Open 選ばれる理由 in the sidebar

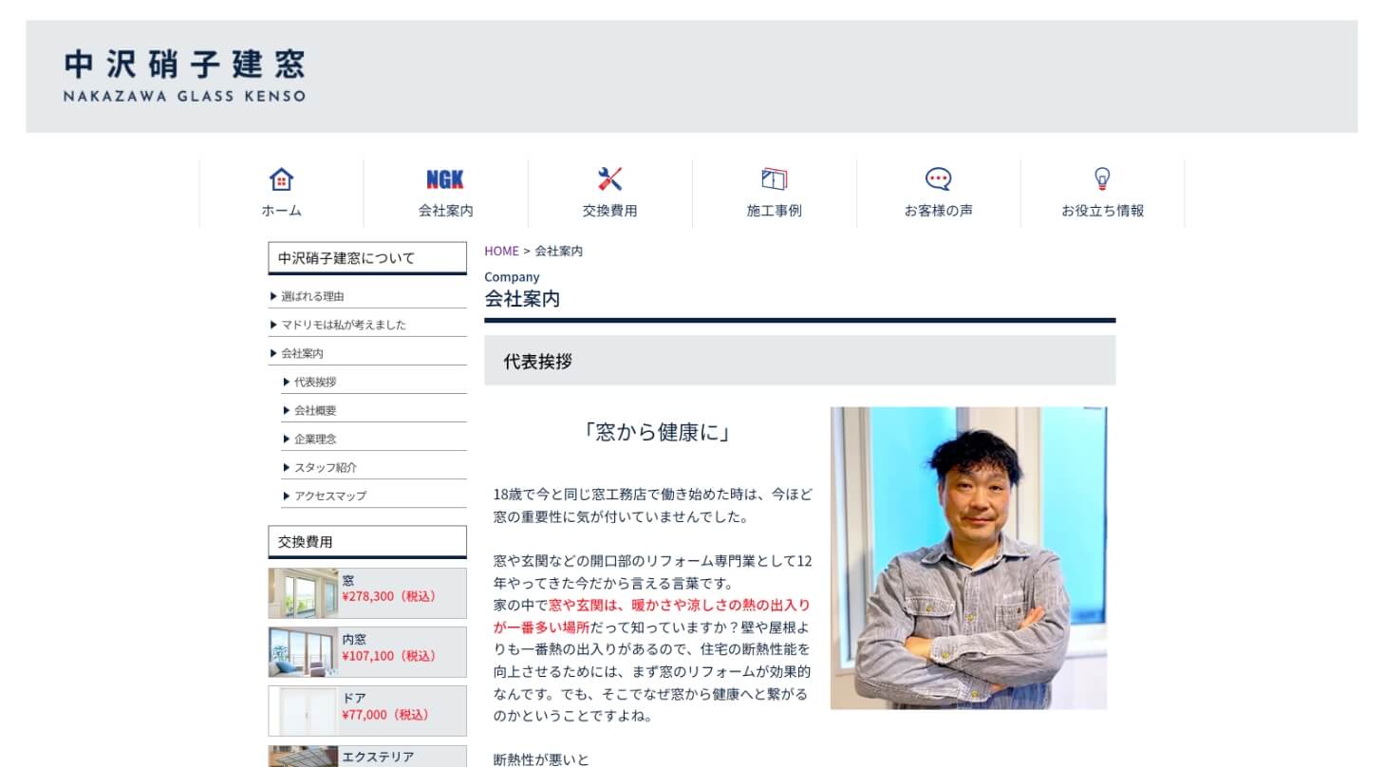coord(367,296)
